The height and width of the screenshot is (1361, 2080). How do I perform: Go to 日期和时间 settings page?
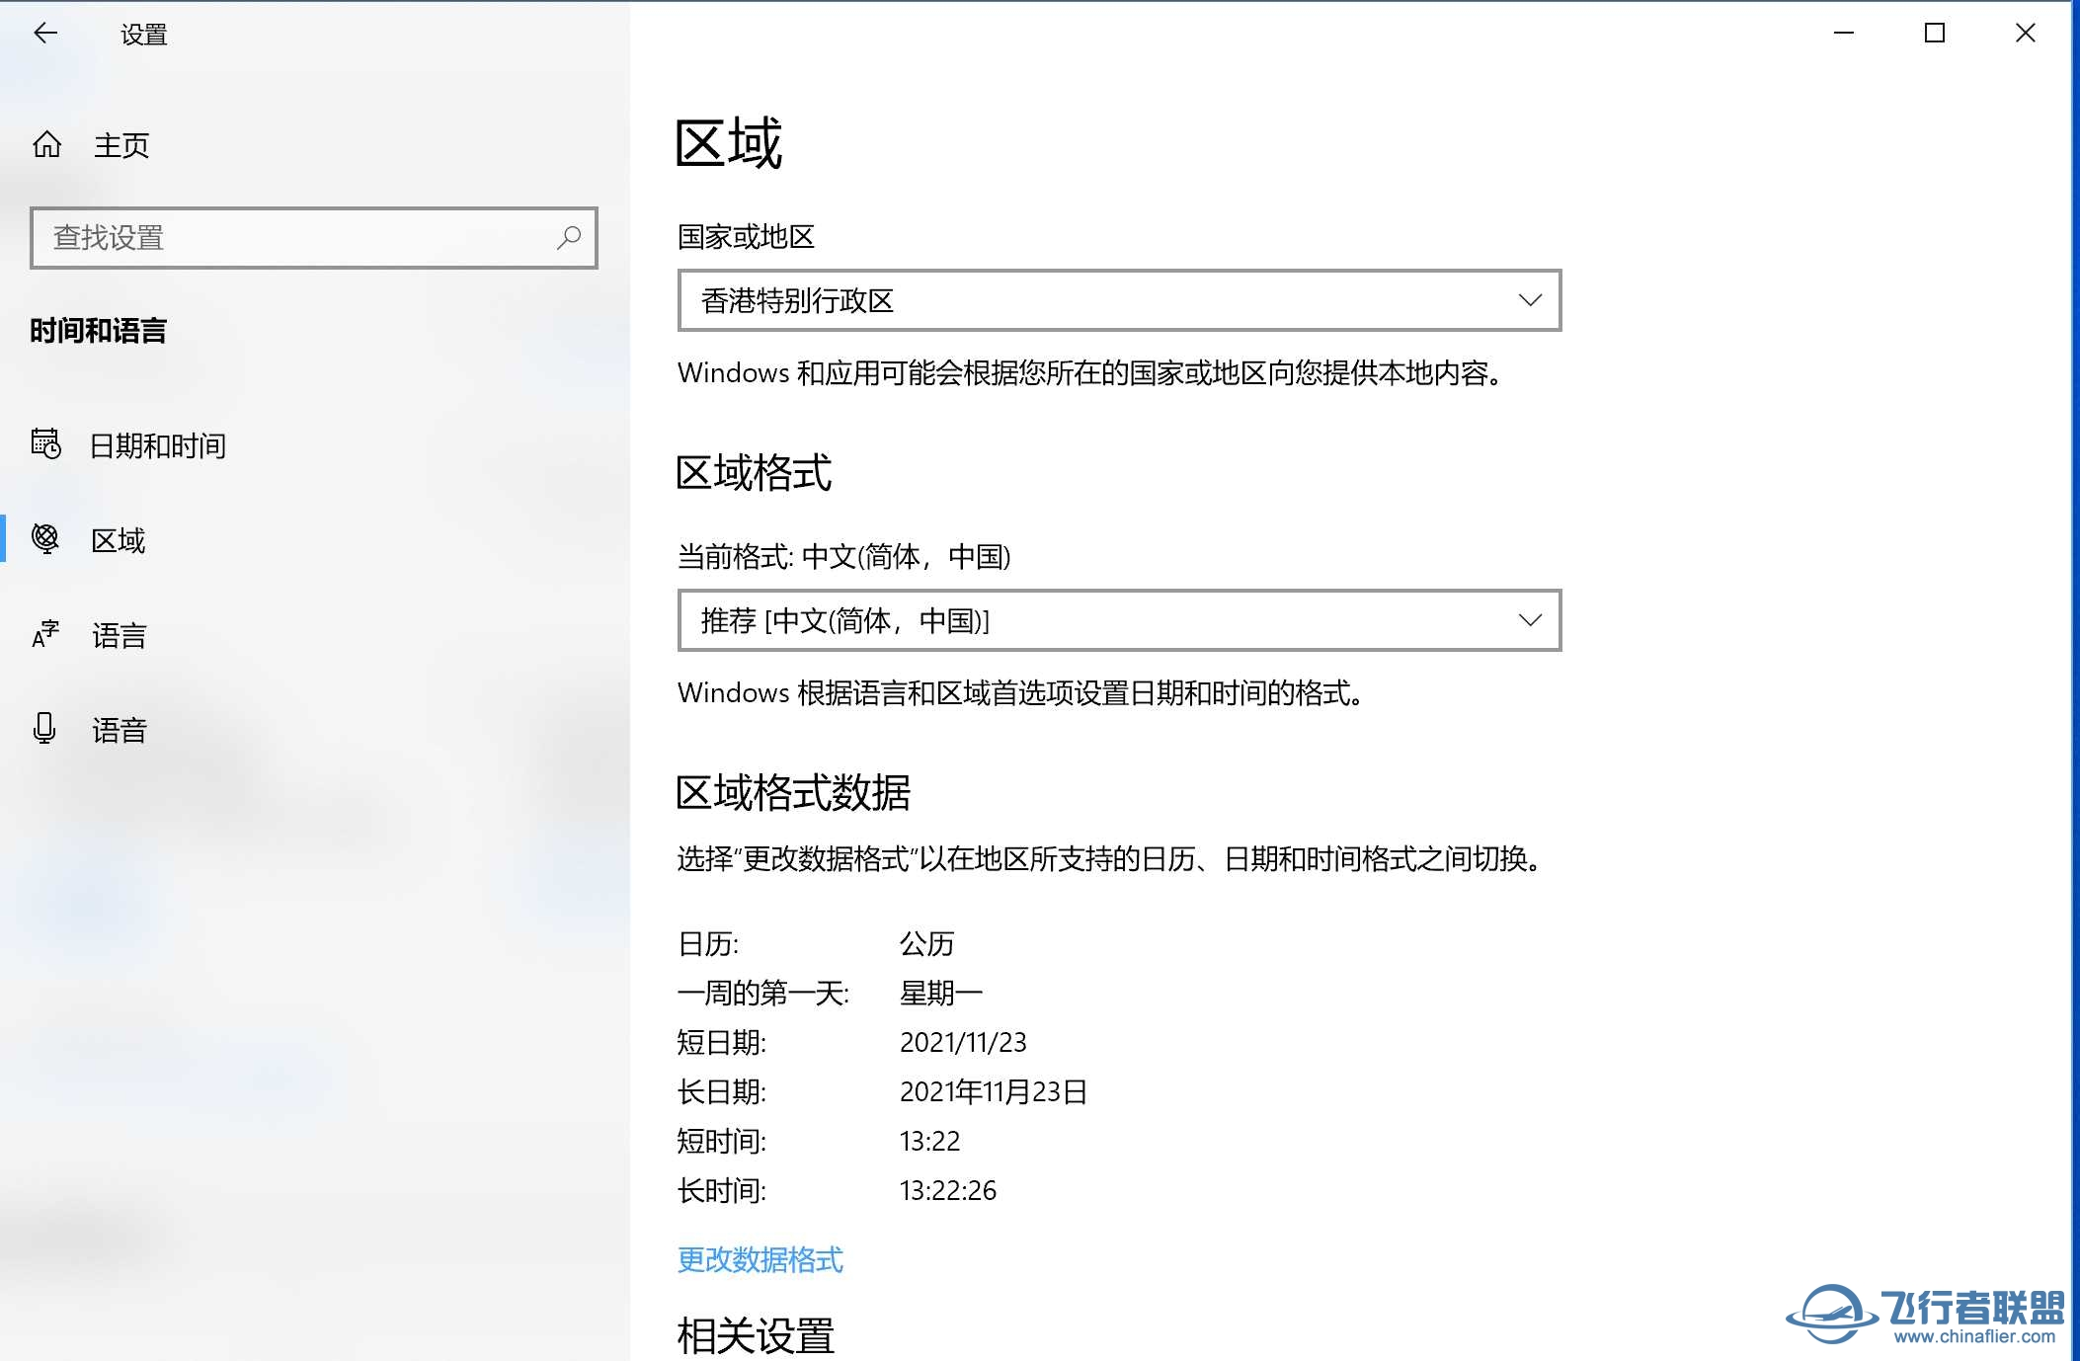pos(158,446)
